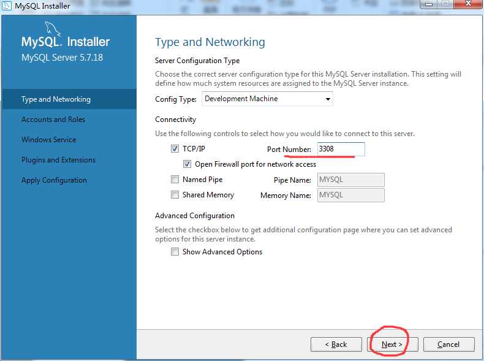This screenshot has height=361, width=484.
Task: Click the MySQL dolphin logo
Action: click(x=53, y=29)
